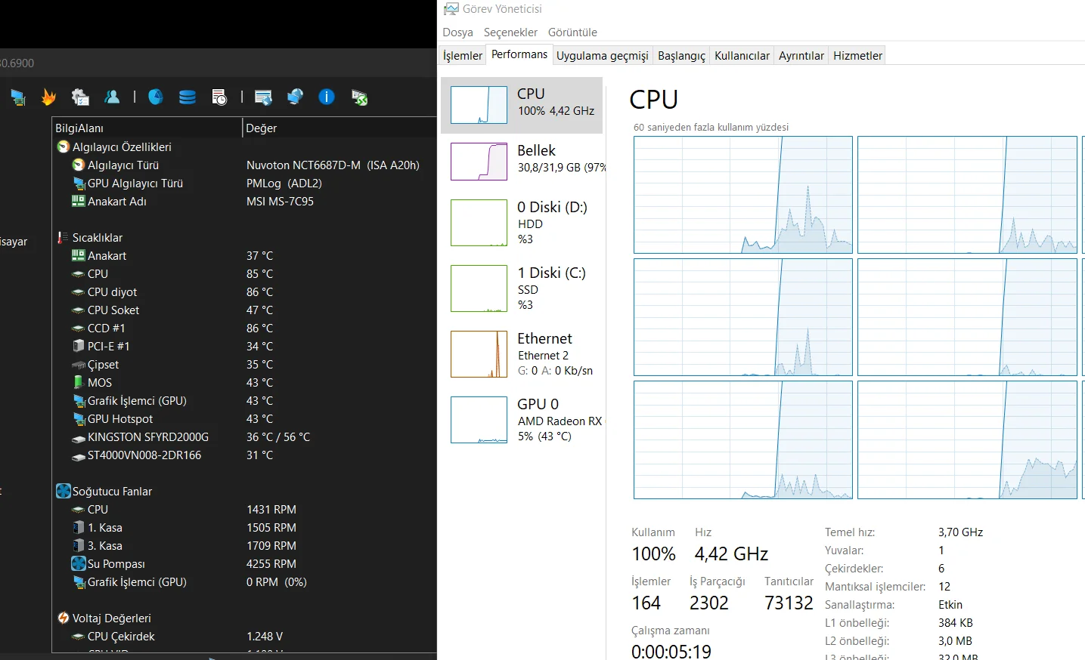Select the ST4000VN008-2DR166 drive row
The height and width of the screenshot is (660, 1085).
pyautogui.click(x=244, y=455)
